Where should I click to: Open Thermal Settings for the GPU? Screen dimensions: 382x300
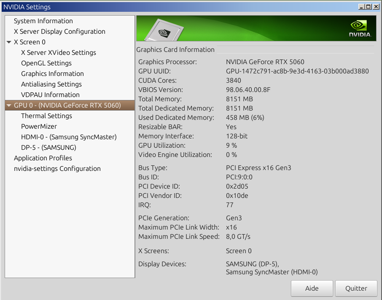click(x=46, y=116)
